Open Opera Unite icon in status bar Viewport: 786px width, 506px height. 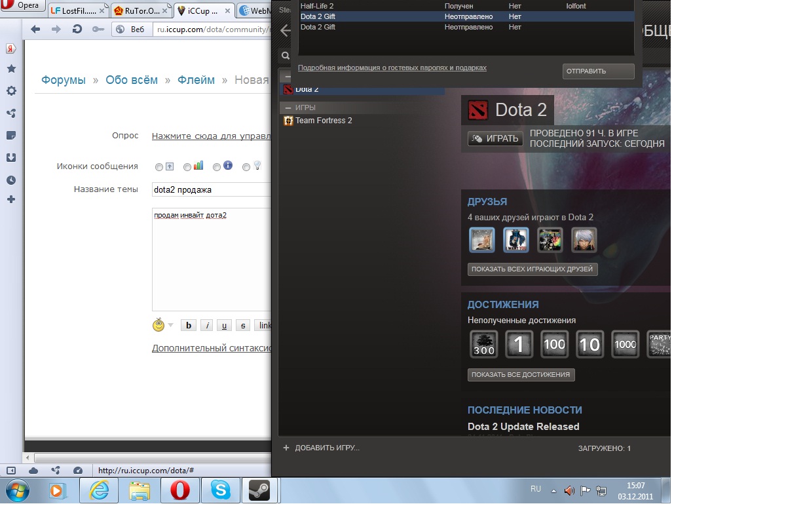point(56,471)
